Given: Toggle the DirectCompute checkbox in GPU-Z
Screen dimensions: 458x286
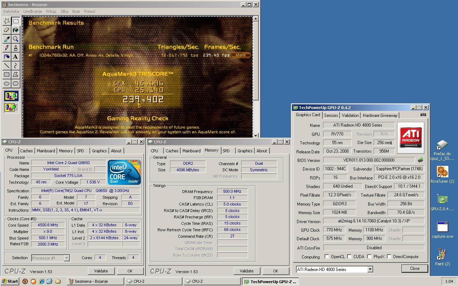Looking at the screenshot, I should [389, 257].
